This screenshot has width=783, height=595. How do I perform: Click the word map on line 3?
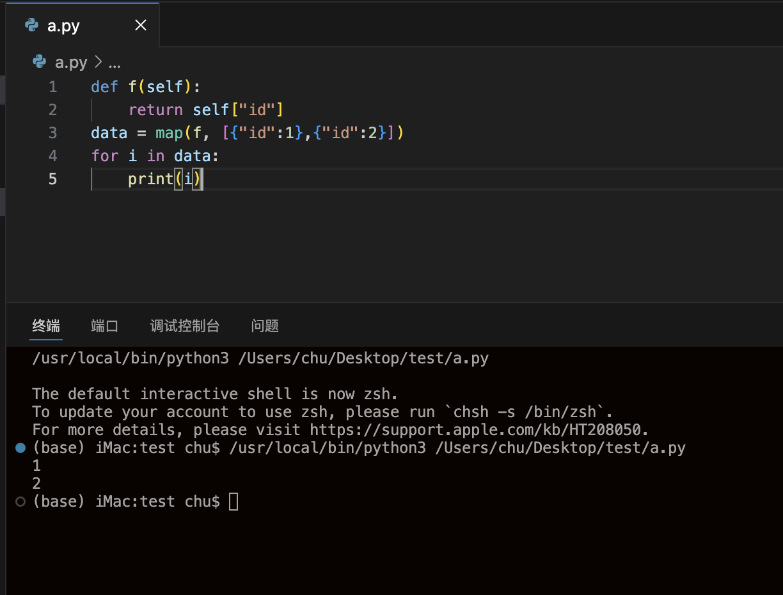169,132
